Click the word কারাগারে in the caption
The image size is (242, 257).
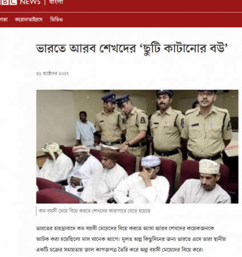112,211
